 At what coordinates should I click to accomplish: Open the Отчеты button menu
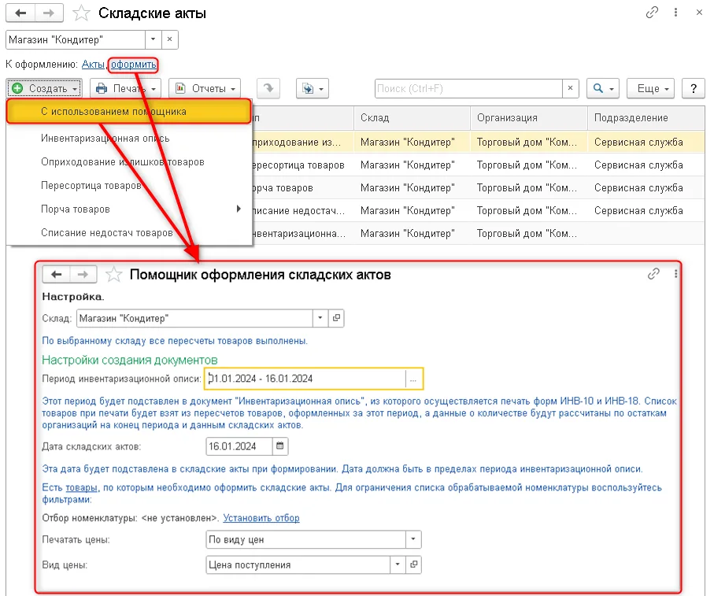205,88
